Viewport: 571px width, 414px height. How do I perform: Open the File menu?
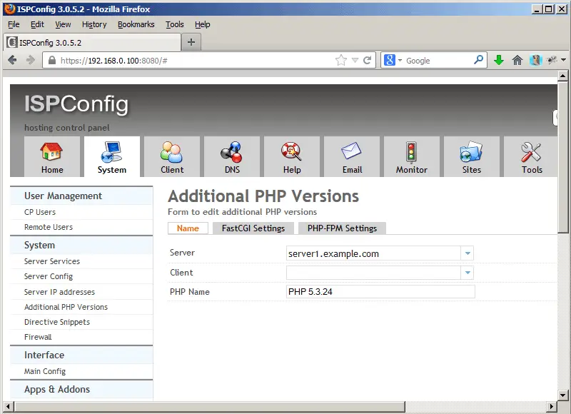pos(14,24)
